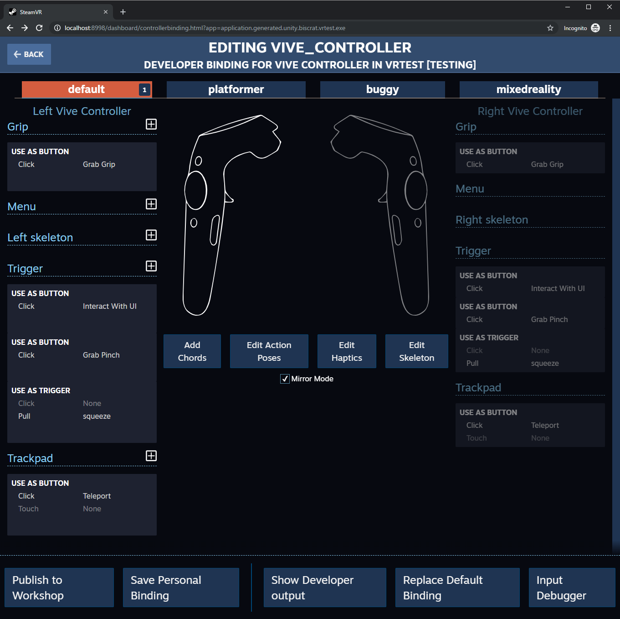Click the plus icon next to Grip

pos(151,124)
